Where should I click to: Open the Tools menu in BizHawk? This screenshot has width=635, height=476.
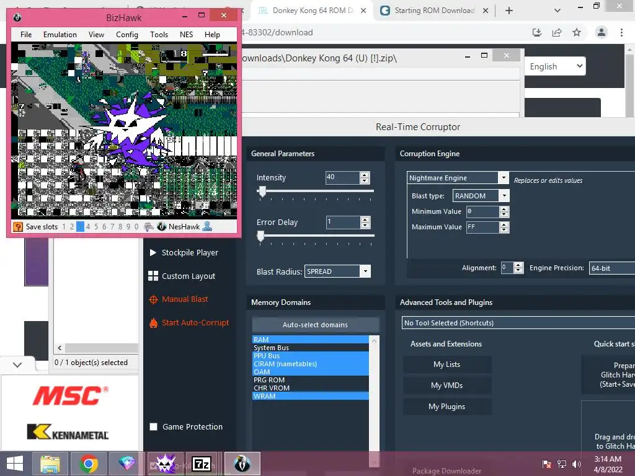point(159,35)
